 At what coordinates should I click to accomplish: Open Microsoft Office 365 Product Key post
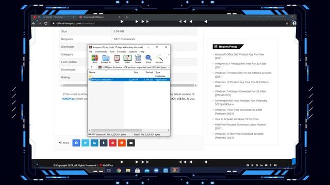click(239, 56)
